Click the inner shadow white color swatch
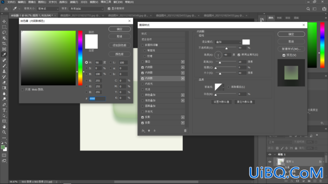The width and height of the screenshot is (328, 184). pos(246,42)
